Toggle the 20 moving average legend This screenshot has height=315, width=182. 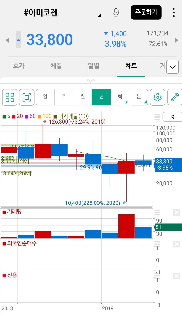point(18,116)
